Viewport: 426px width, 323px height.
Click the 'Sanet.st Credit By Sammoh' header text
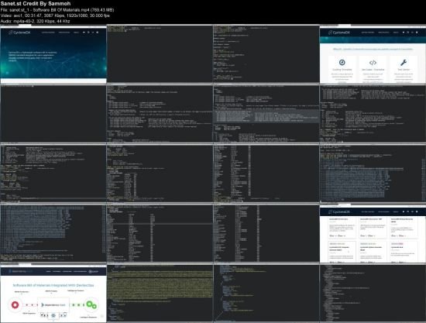point(36,4)
